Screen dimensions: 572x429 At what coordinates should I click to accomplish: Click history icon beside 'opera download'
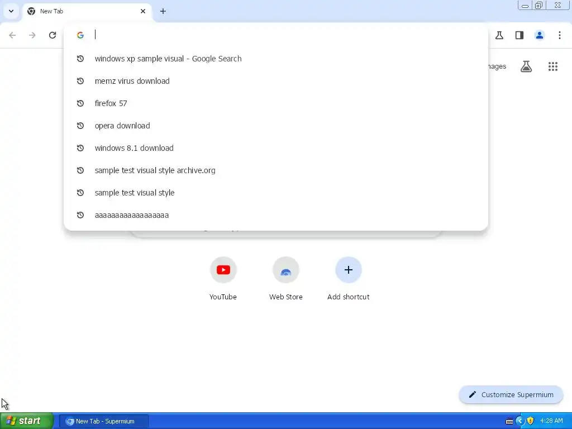(80, 126)
